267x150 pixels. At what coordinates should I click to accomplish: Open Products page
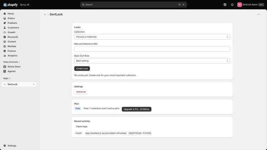(x=12, y=23)
